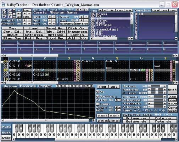179x142 pixels.
Task: Toggle the envelope On checkbox
Action: [97, 92]
